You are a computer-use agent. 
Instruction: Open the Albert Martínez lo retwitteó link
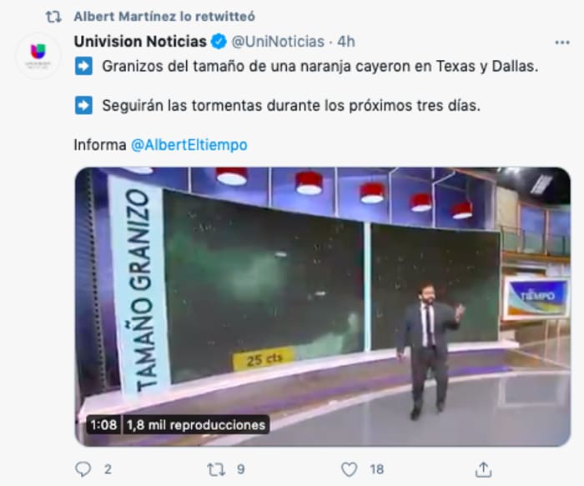click(x=164, y=17)
